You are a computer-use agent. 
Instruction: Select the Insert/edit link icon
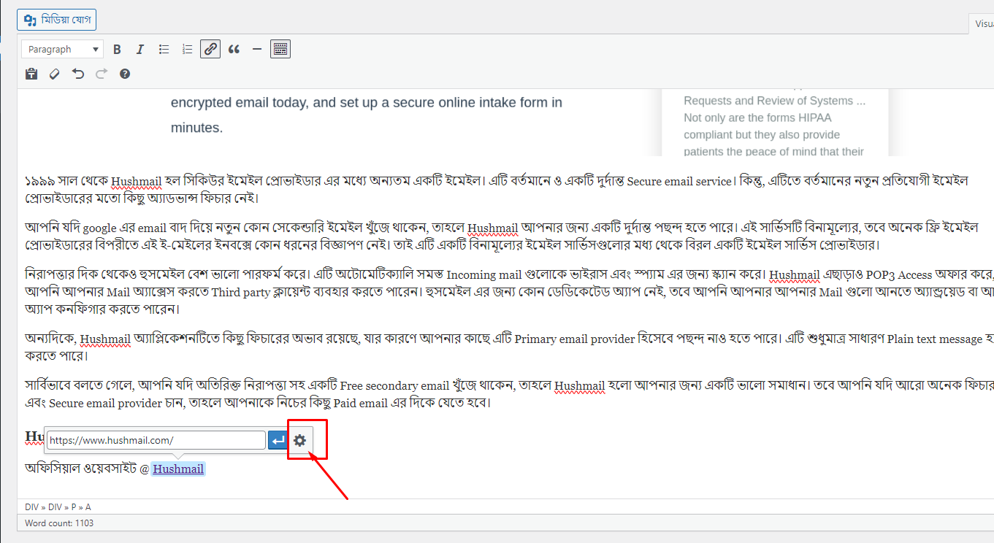click(x=210, y=48)
